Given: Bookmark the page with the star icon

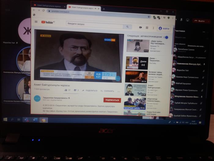Looking at the screenshot, I should point(149,17).
